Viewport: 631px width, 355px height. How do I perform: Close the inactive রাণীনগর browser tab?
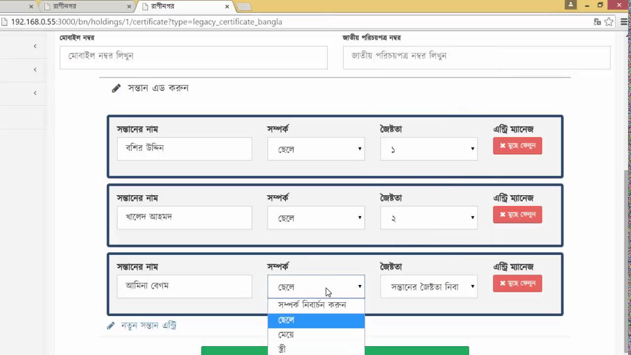tap(129, 6)
